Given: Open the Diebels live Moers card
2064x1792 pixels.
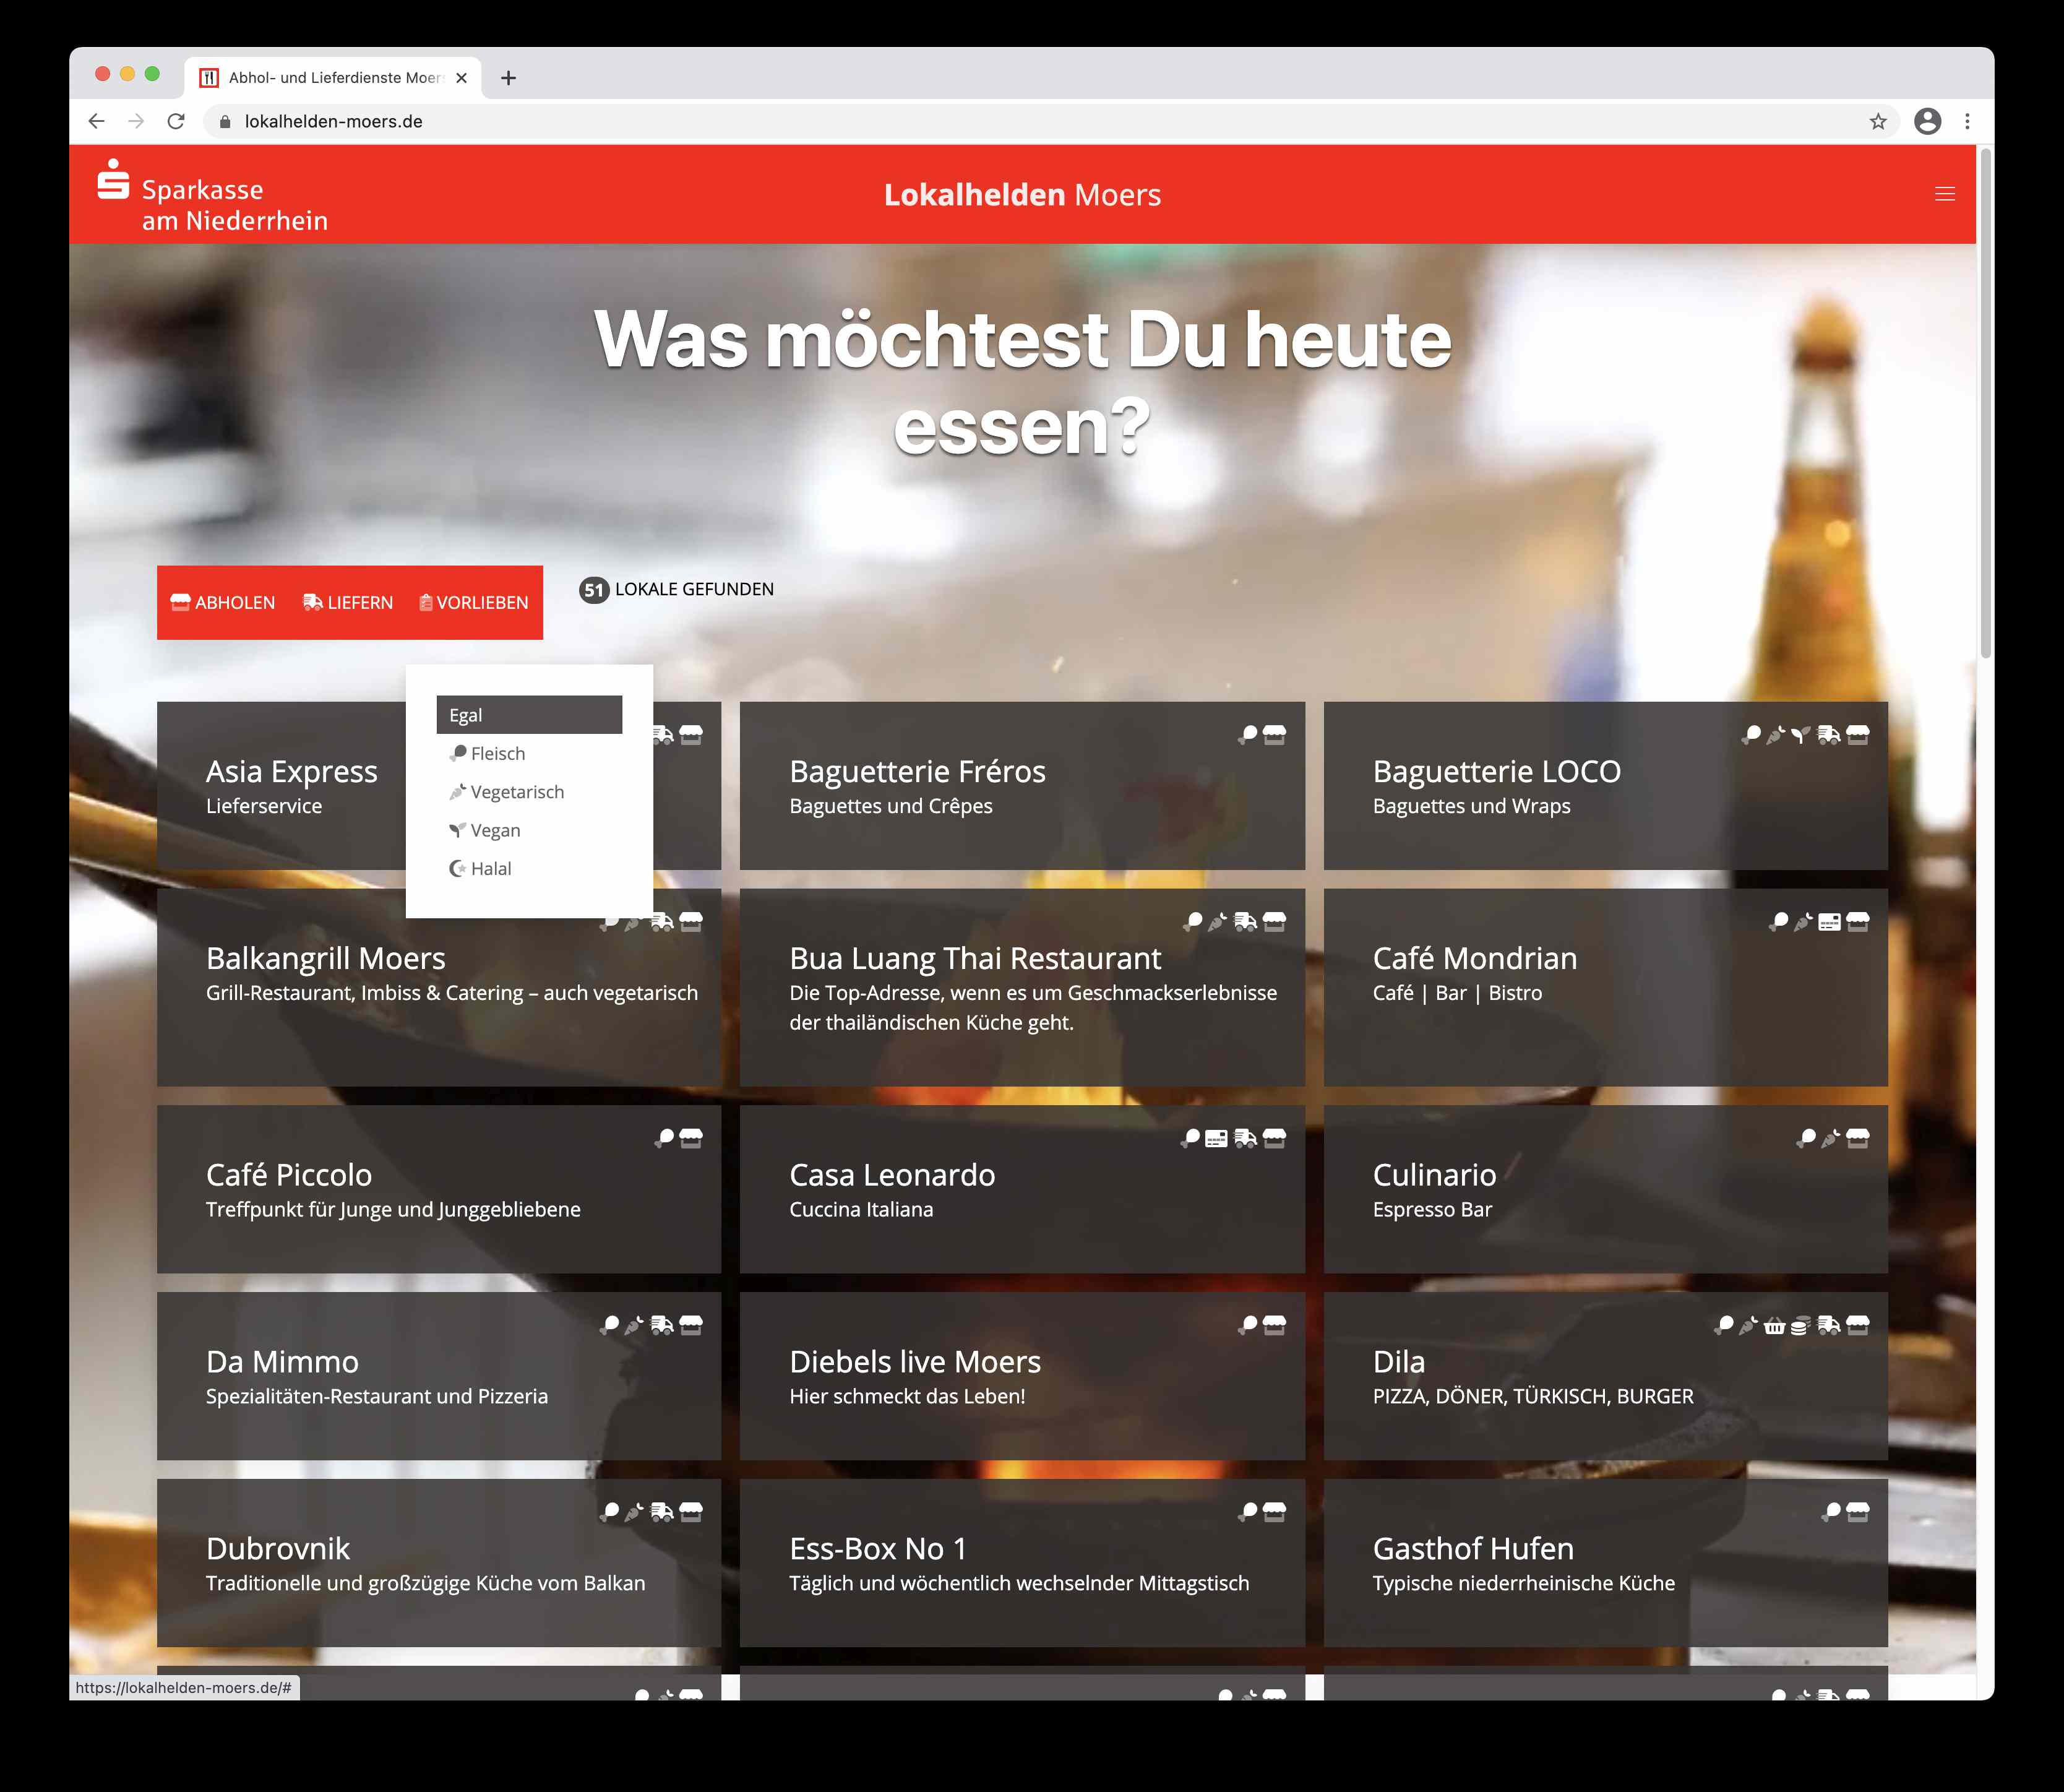Looking at the screenshot, I should click(x=1022, y=1376).
